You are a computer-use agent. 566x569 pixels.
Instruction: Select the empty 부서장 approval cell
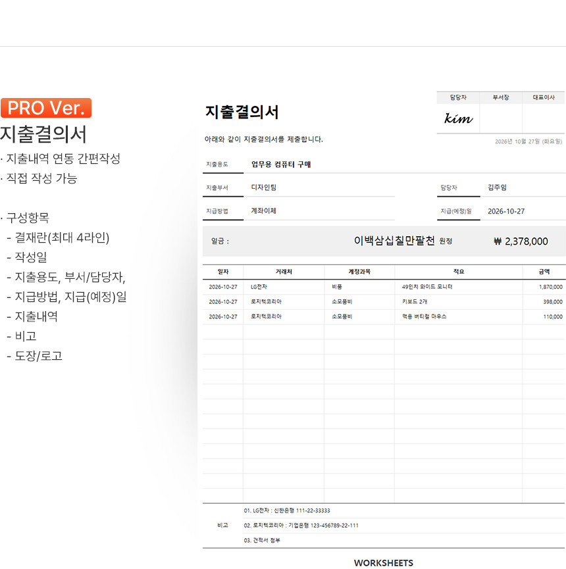point(501,119)
